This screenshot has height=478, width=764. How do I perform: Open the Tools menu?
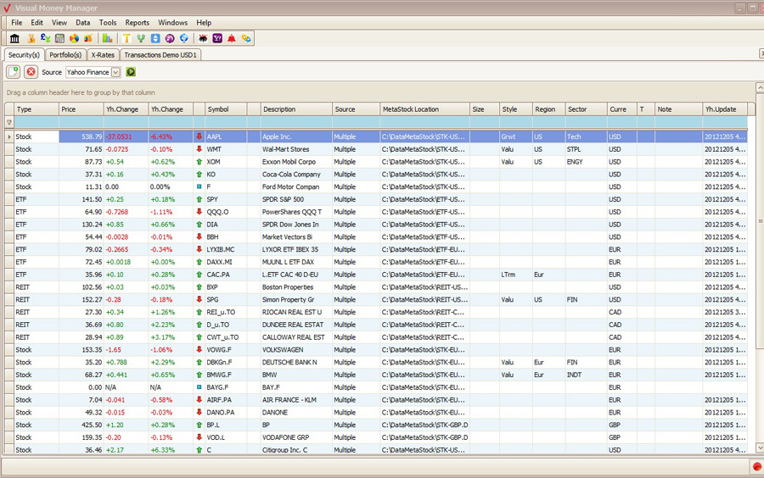108,22
